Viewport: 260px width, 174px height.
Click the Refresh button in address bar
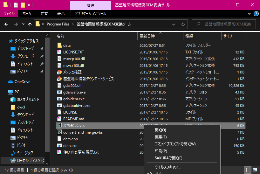click(x=183, y=24)
